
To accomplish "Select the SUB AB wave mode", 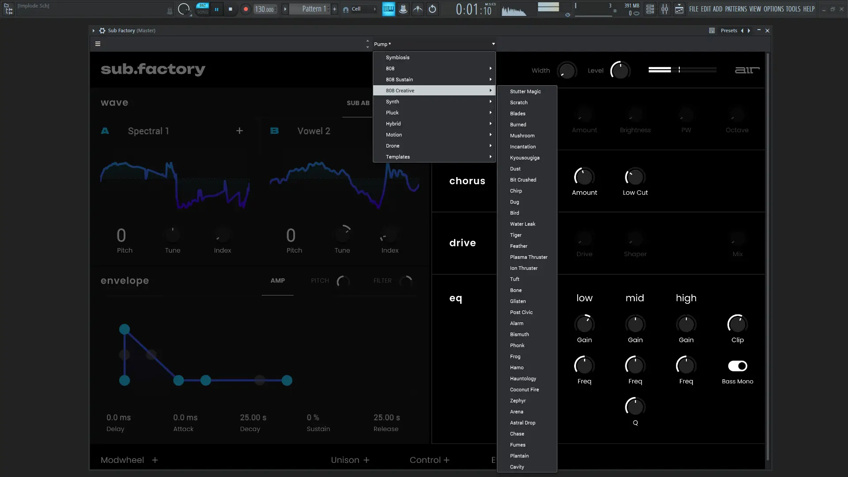I will click(x=358, y=103).
